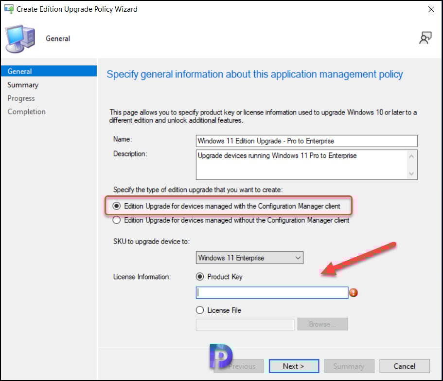Click the feedback person icon in header

coord(425,38)
